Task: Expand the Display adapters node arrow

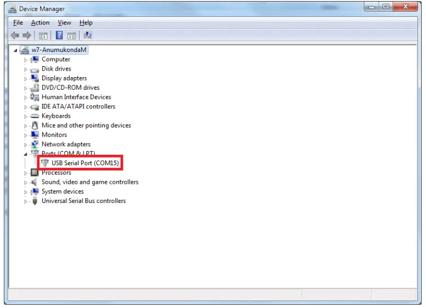Action: [x=25, y=79]
